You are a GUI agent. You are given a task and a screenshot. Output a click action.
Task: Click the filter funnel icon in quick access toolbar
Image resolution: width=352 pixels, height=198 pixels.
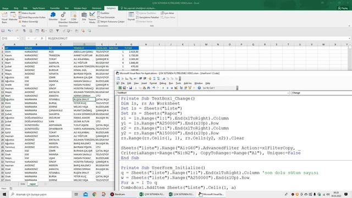coord(57,31)
